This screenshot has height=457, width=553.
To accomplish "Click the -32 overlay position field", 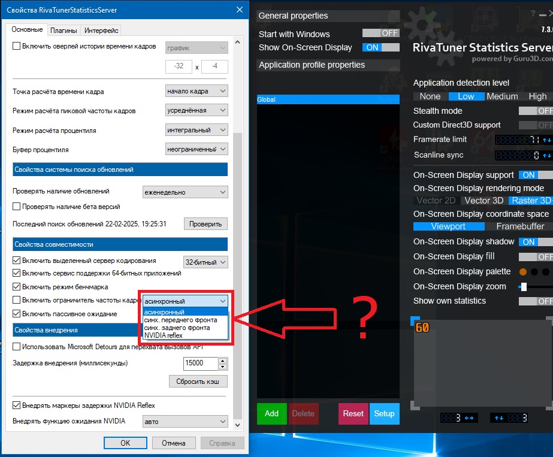I will pos(179,66).
